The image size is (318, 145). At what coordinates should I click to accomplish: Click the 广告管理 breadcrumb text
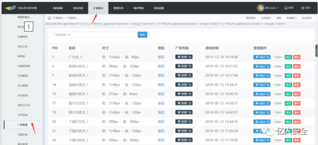(x=71, y=18)
